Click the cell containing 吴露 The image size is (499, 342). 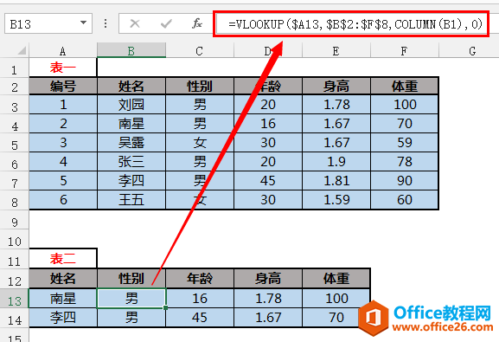pyautogui.click(x=131, y=143)
